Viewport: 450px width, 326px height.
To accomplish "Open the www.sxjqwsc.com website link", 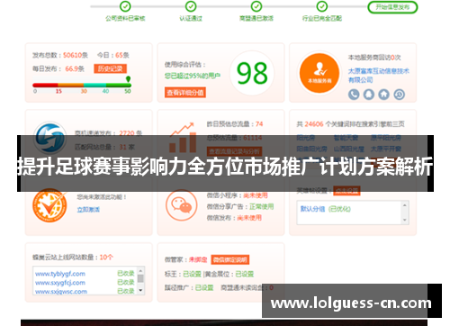I will coord(61,292).
